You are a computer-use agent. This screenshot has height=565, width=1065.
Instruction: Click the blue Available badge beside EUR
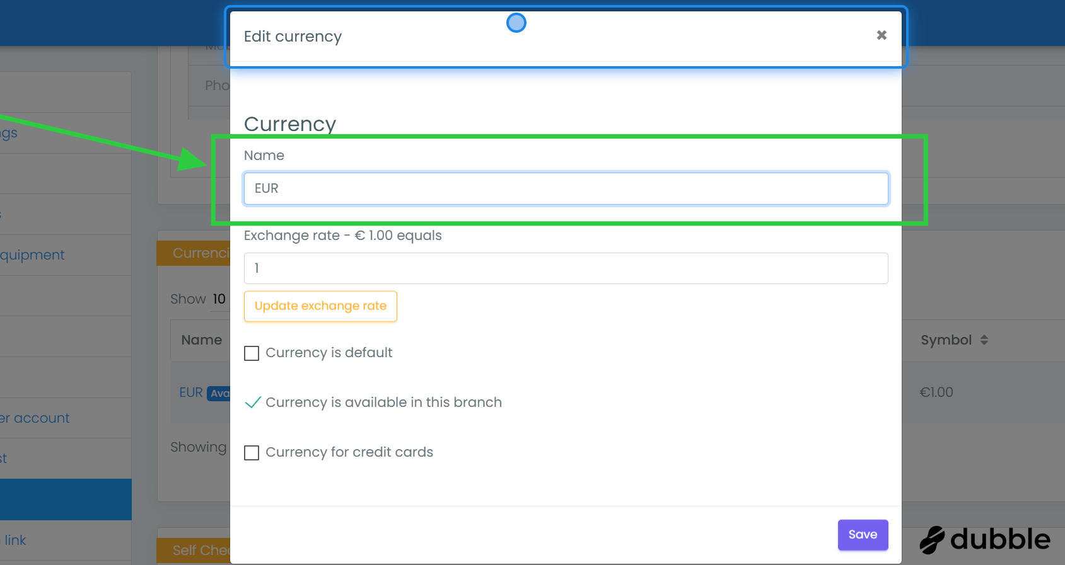point(219,393)
